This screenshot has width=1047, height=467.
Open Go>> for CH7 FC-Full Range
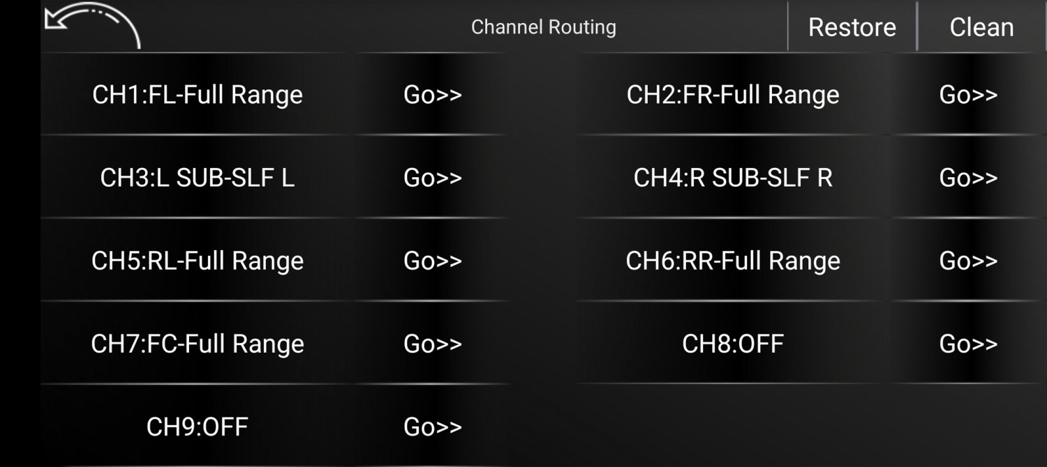(x=433, y=344)
